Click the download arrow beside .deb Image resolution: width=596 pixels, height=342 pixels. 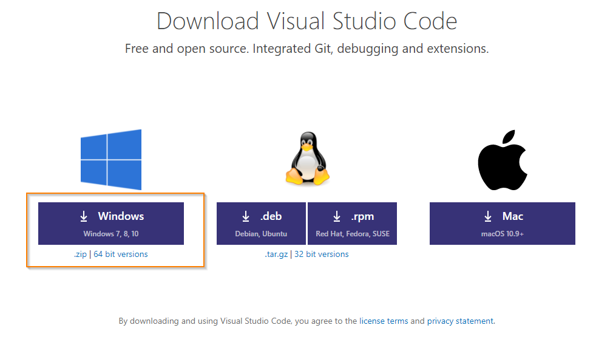click(x=246, y=216)
